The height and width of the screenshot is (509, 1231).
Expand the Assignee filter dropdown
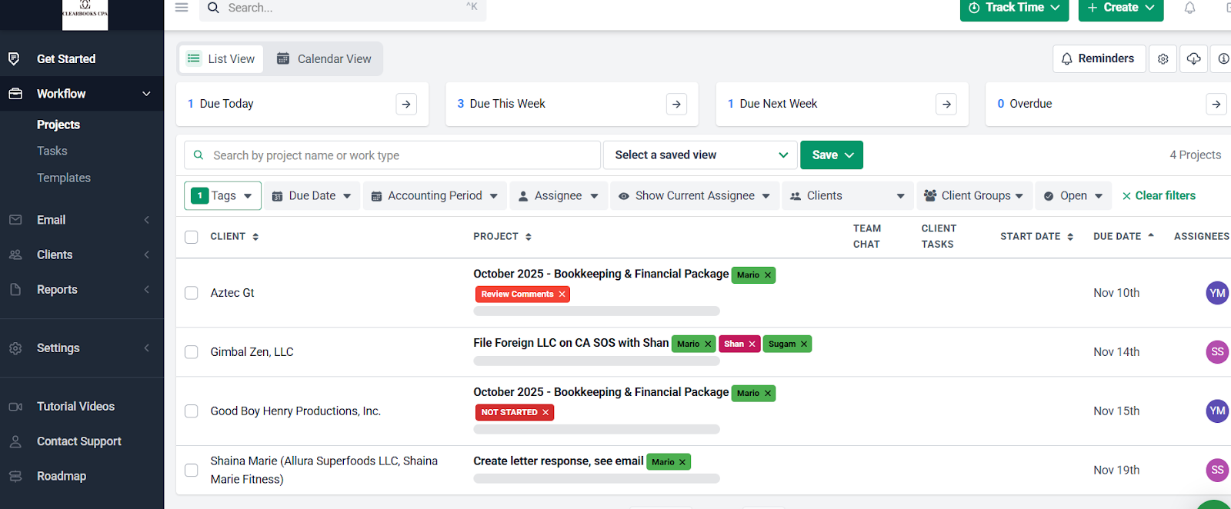pyautogui.click(x=559, y=196)
